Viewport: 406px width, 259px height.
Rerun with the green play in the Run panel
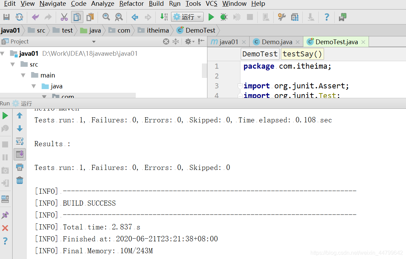pos(5,116)
